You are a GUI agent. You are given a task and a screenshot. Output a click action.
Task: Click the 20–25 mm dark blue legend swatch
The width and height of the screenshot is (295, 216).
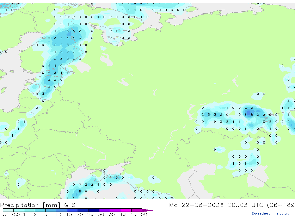[x=83, y=210]
